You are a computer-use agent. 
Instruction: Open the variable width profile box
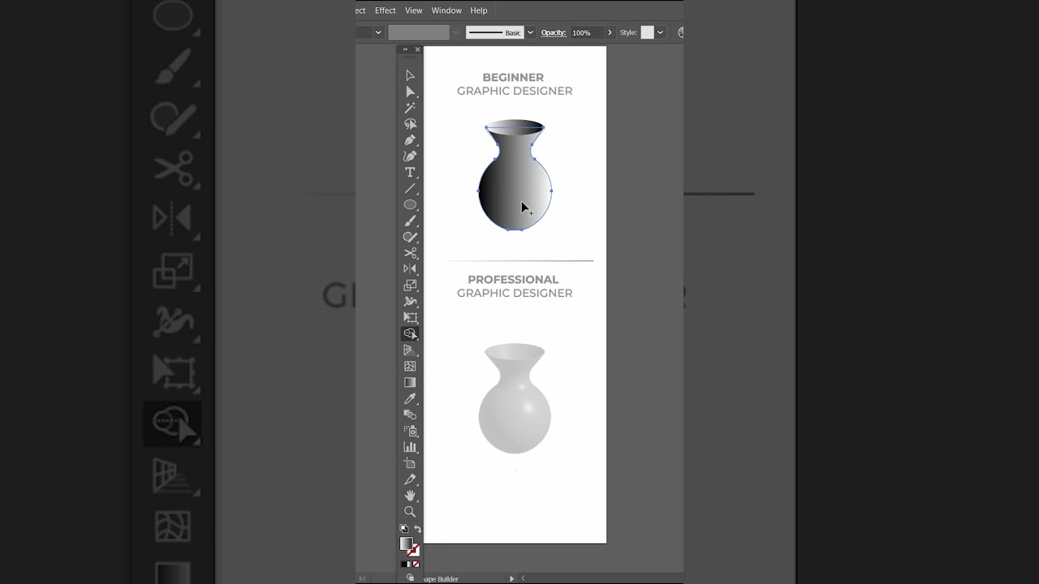pyautogui.click(x=419, y=32)
